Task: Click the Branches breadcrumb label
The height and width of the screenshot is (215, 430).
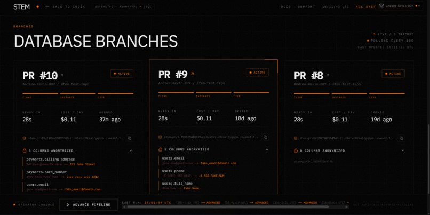Action: (x=23, y=26)
